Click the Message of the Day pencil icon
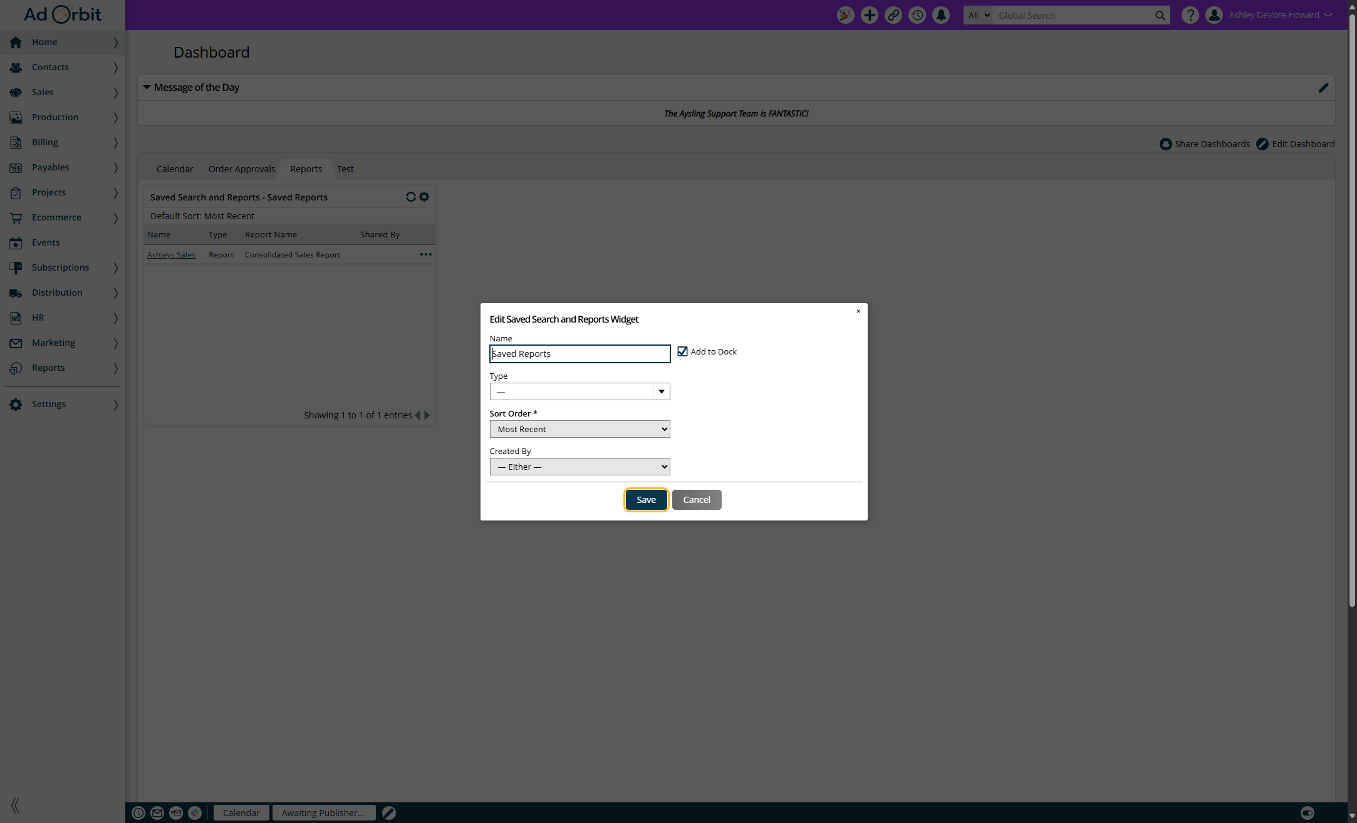The width and height of the screenshot is (1357, 823). 1323,88
